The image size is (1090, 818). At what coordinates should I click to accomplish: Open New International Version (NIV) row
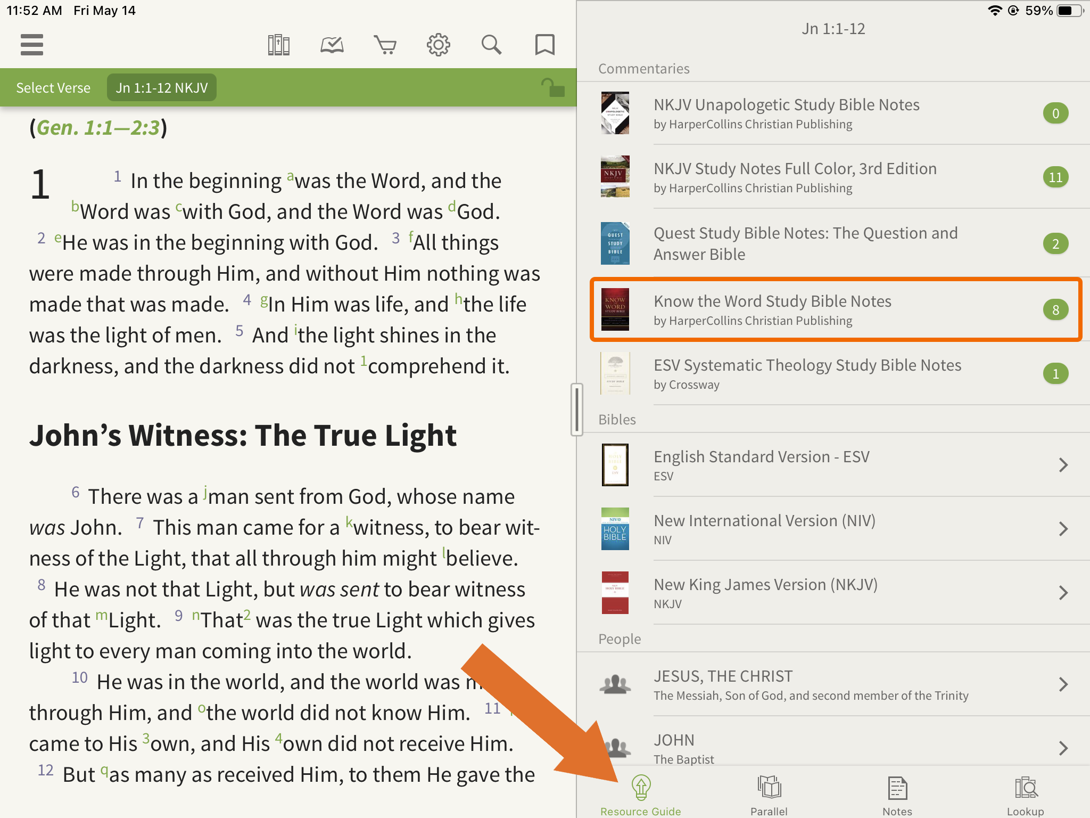[x=833, y=529]
